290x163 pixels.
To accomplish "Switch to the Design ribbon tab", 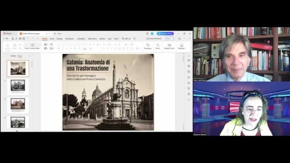I will (x=59, y=38).
